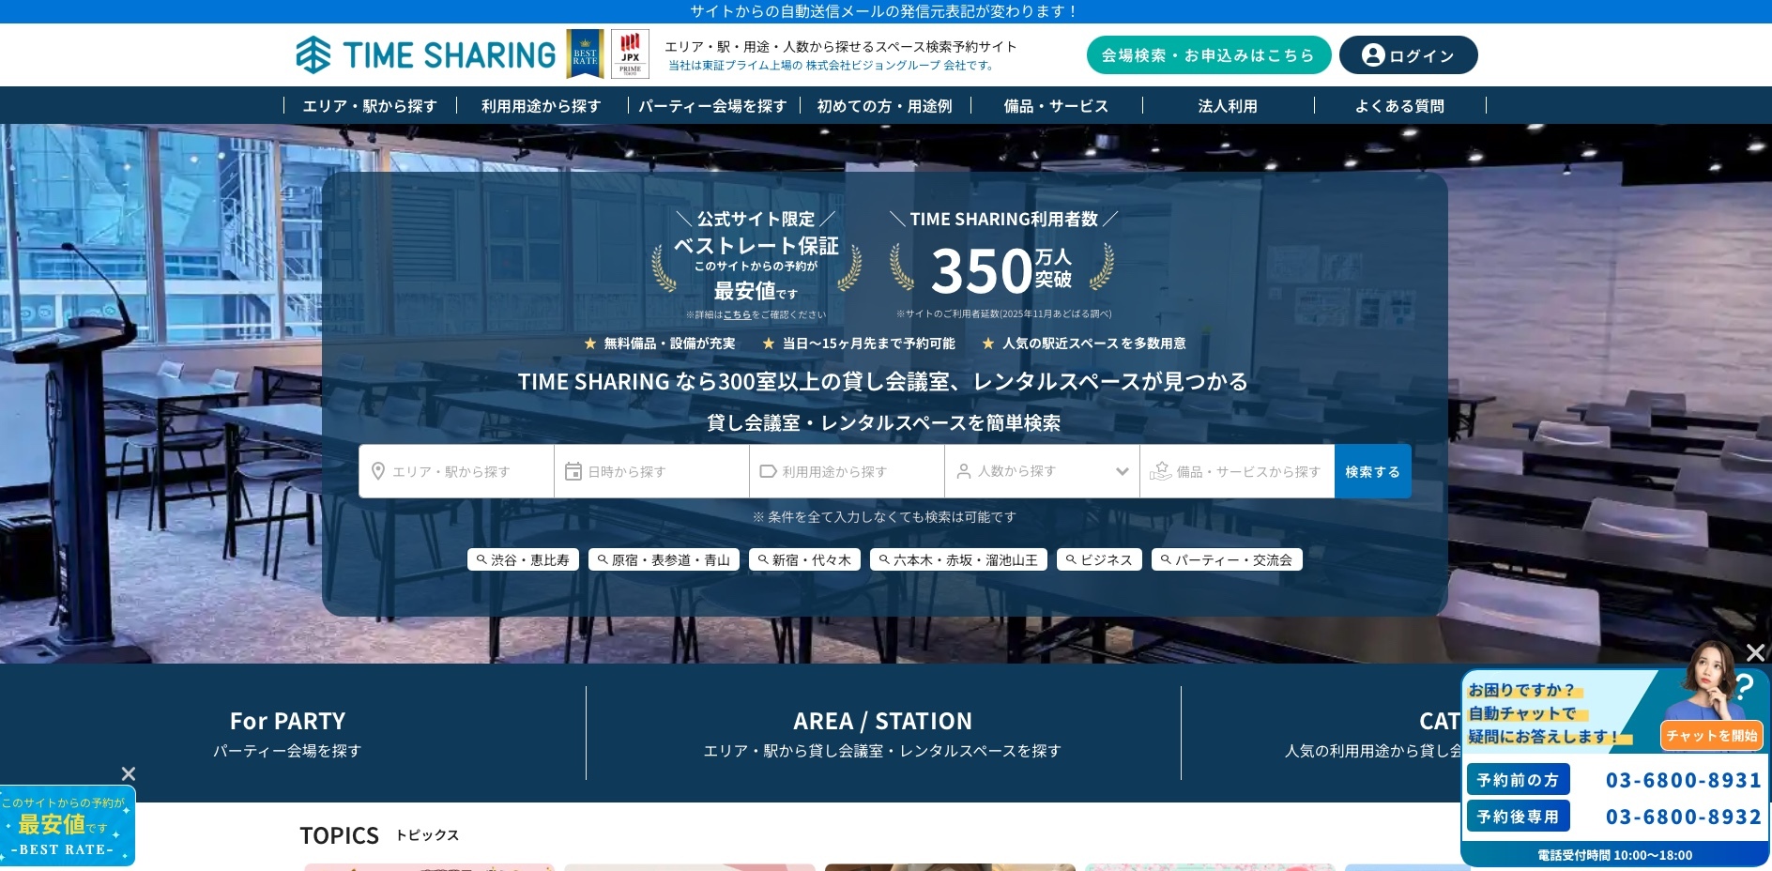The width and height of the screenshot is (1772, 871).
Task: Open the 利用用途から探す selector field
Action: (847, 471)
